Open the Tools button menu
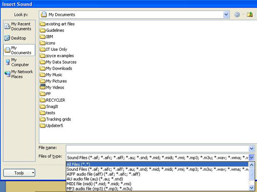The width and height of the screenshot is (257, 192). point(19,173)
